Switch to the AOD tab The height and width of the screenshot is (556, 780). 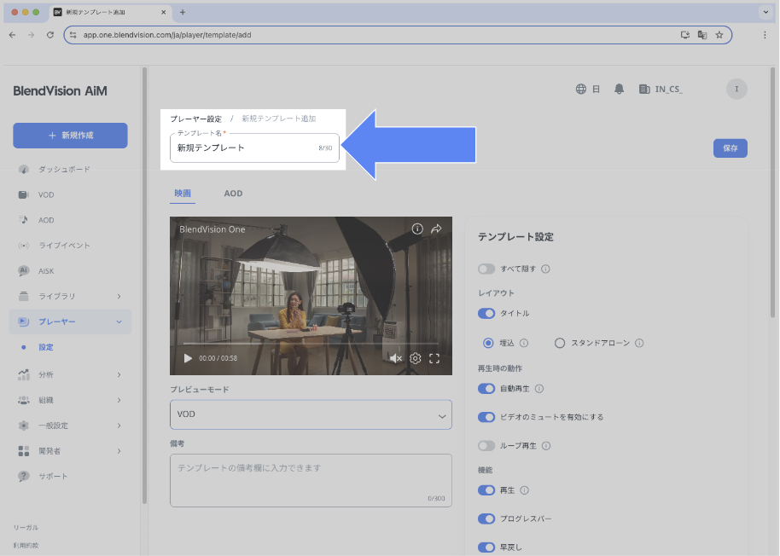tap(233, 194)
